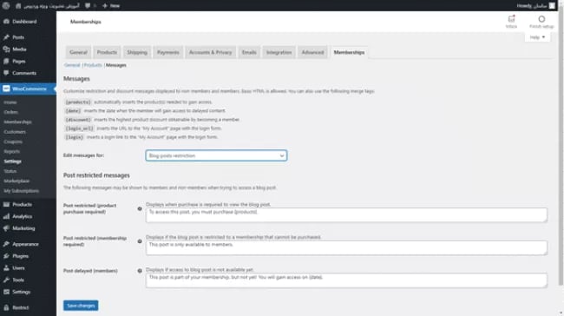Click the Finish setup circle icon
This screenshot has width=564, height=316.
click(541, 19)
